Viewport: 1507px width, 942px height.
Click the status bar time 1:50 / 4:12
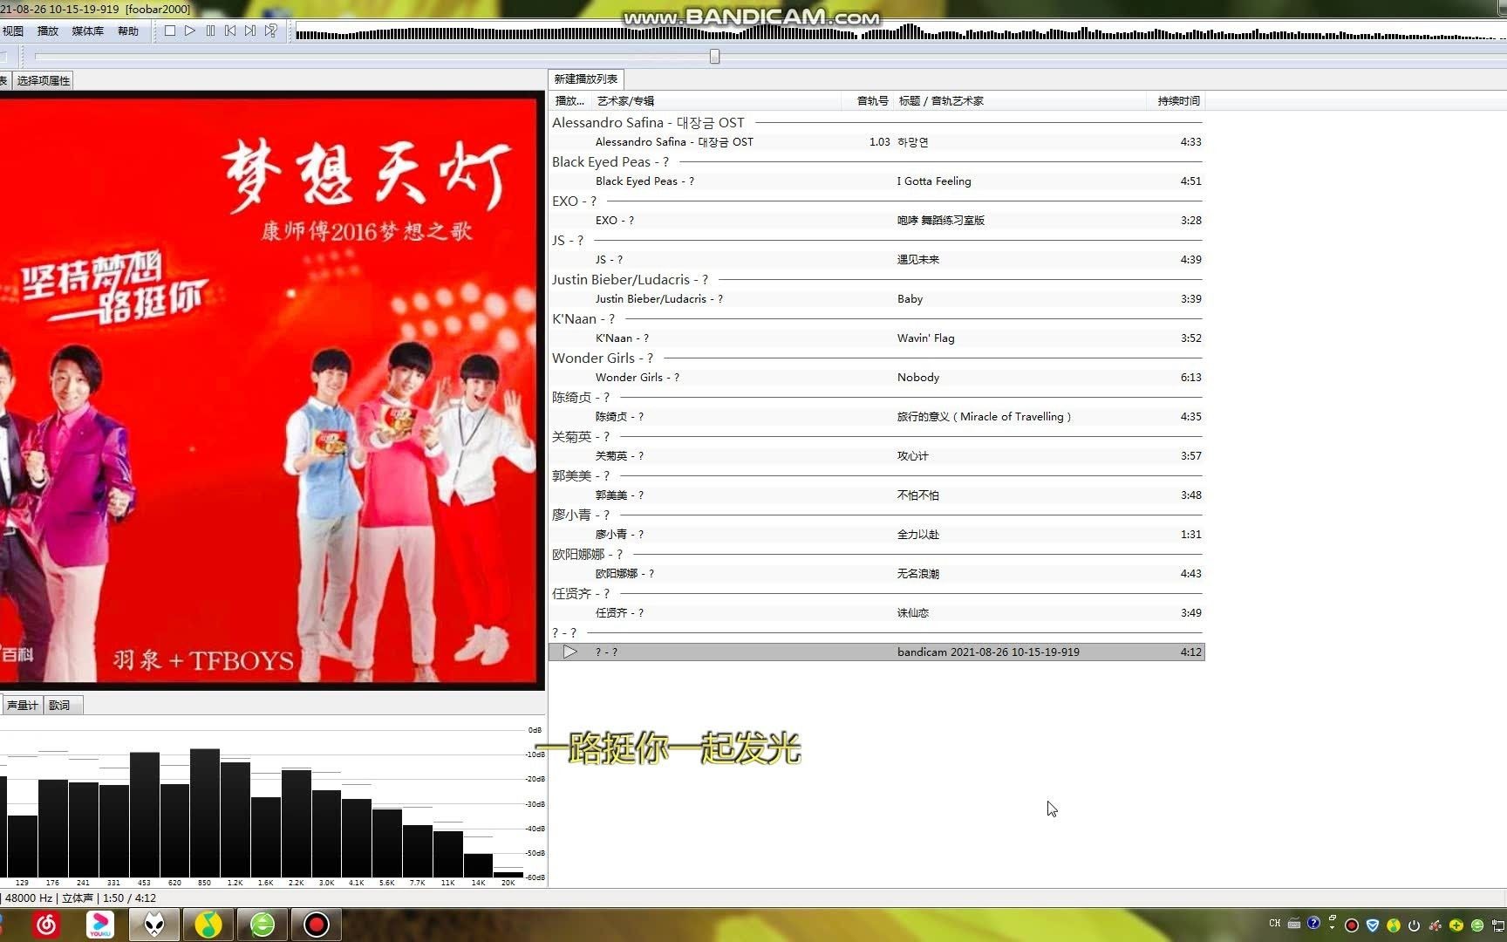coord(129,898)
